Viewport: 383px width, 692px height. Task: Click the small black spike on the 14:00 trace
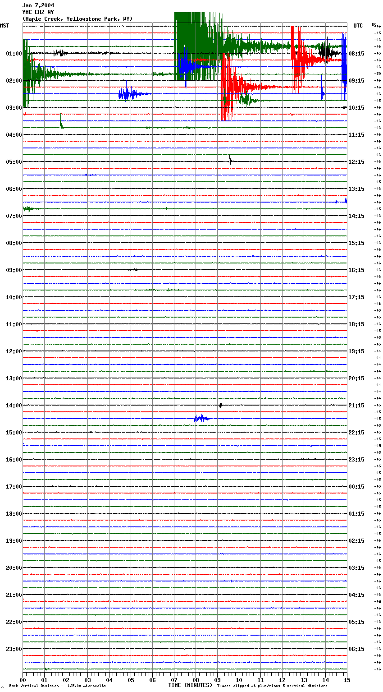(x=220, y=405)
